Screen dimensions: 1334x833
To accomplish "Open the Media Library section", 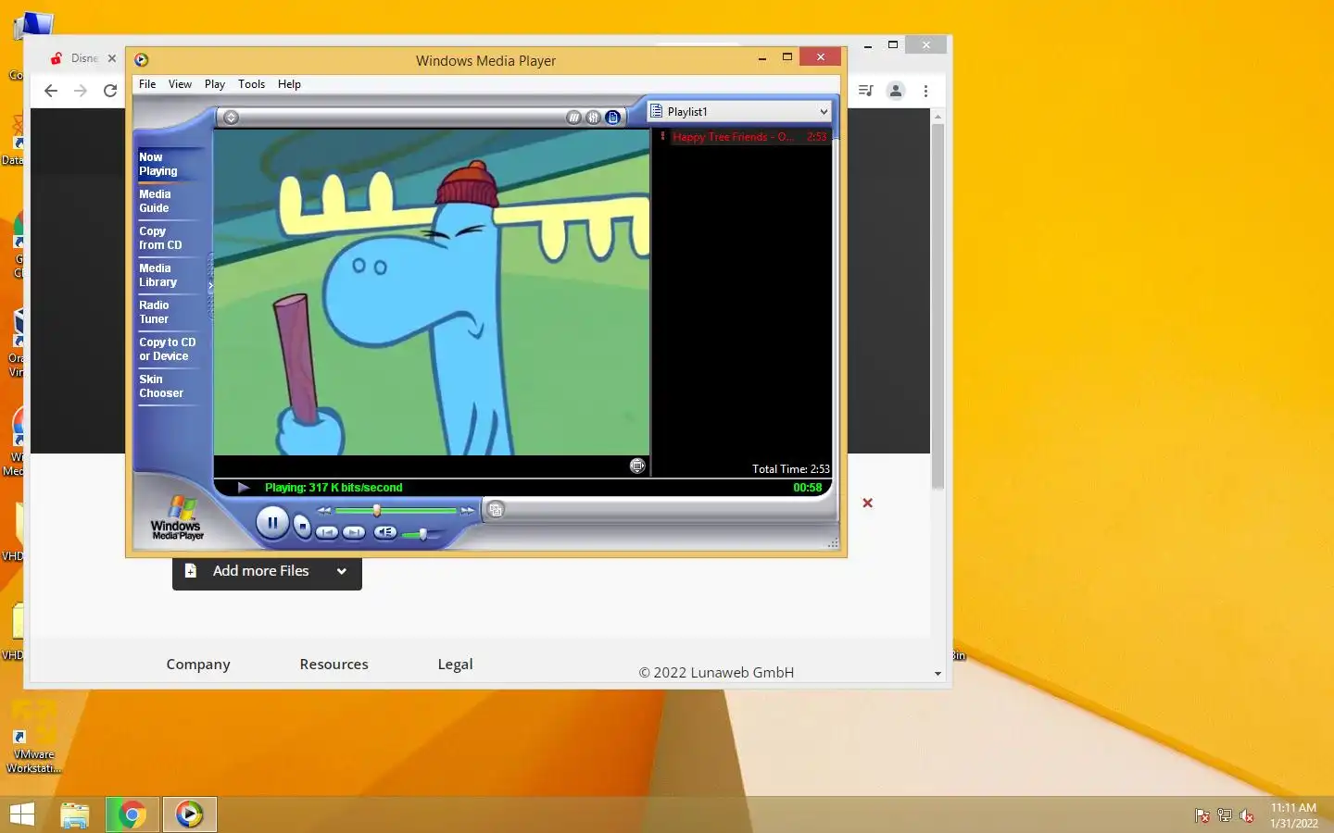I will point(170,275).
